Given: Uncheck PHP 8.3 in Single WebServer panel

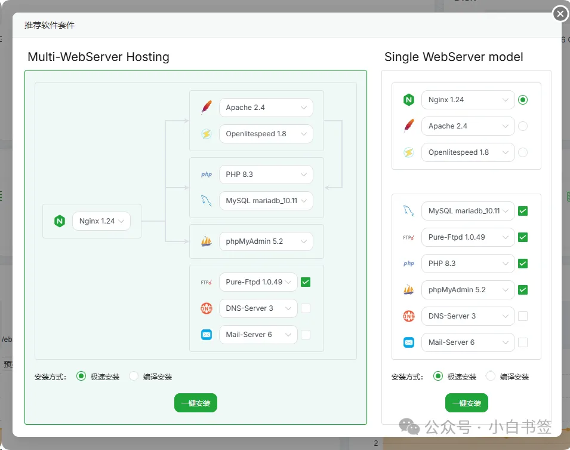Looking at the screenshot, I should click(x=523, y=264).
